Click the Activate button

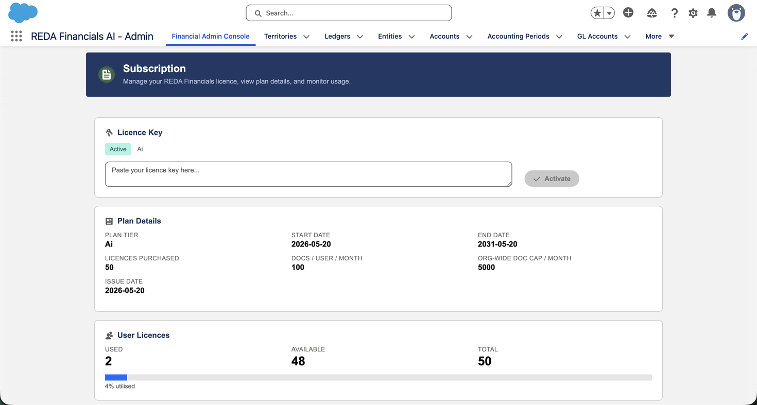[x=552, y=179]
